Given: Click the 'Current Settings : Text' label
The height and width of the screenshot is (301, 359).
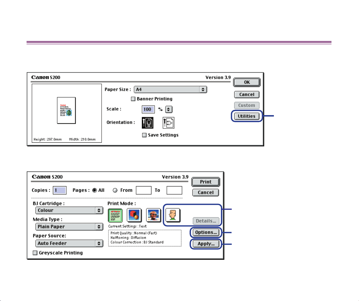Looking at the screenshot, I should click(127, 226).
